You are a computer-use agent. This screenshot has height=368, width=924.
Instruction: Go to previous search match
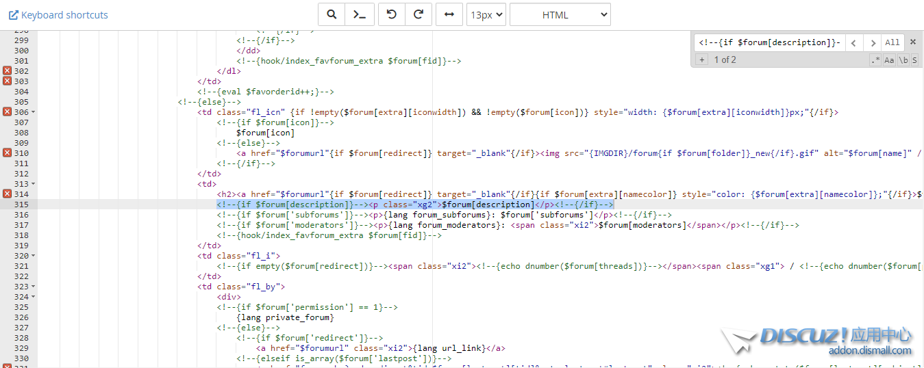(x=853, y=42)
